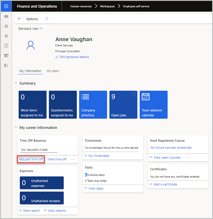Click the pencil icon for personal details

pyautogui.click(x=57, y=57)
